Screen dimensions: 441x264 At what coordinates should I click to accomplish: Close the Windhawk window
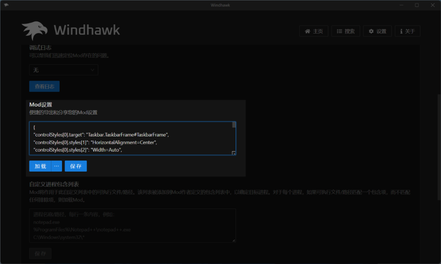pyautogui.click(x=433, y=5)
